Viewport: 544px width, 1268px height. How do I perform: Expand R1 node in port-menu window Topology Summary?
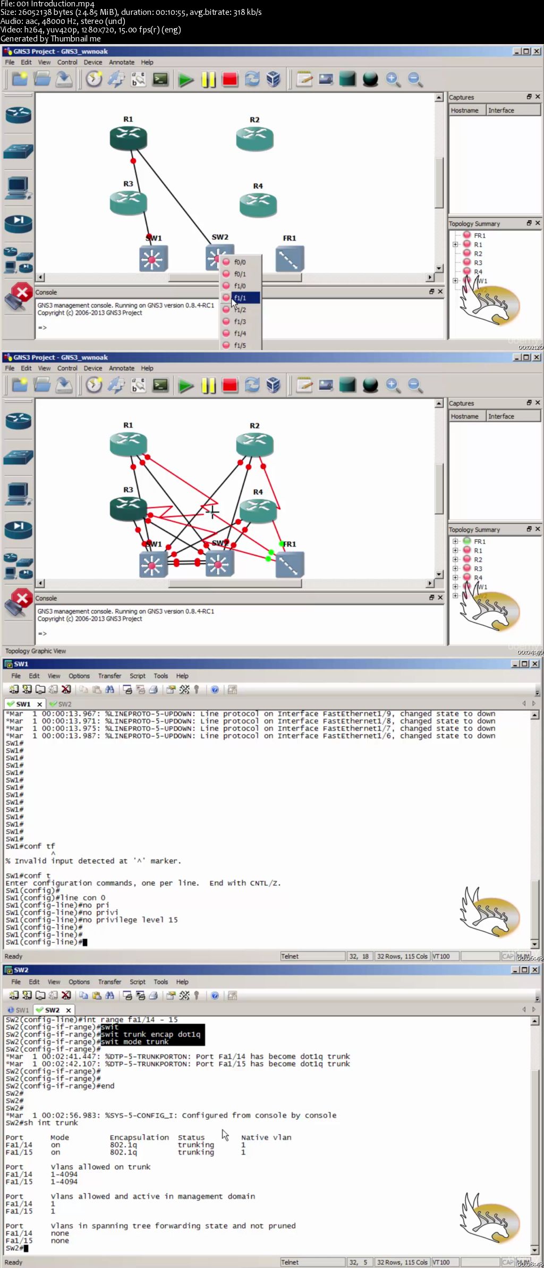(x=455, y=245)
